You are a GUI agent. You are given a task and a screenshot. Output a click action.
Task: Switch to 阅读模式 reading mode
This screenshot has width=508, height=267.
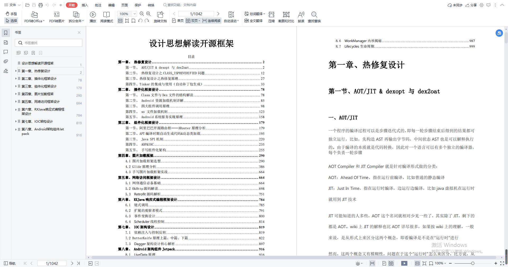coord(107,17)
